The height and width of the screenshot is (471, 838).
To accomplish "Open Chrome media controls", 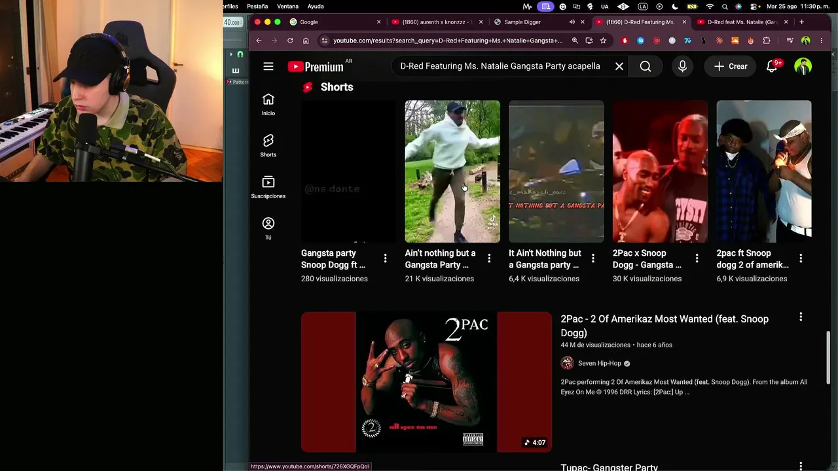I will click(x=790, y=41).
